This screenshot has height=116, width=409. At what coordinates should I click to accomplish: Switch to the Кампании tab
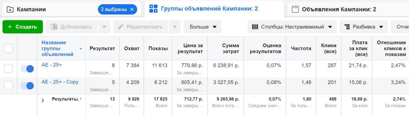point(31,9)
